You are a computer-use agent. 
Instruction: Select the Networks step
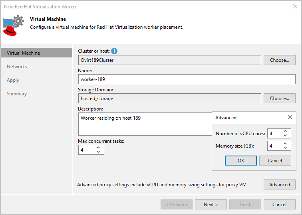click(x=17, y=67)
